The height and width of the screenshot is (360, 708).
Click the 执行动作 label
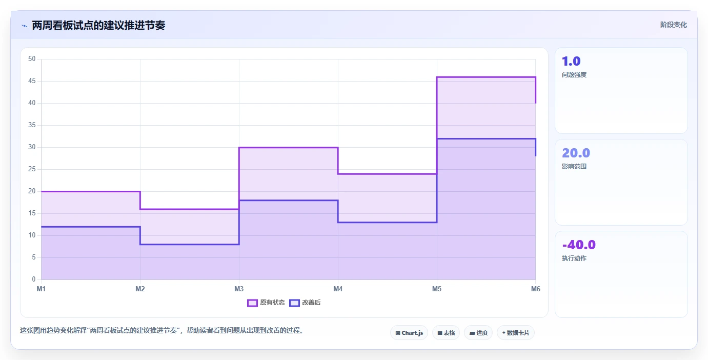pos(574,258)
